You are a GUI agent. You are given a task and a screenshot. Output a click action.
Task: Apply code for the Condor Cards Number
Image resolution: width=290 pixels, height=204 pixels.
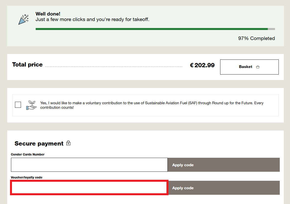(x=183, y=165)
